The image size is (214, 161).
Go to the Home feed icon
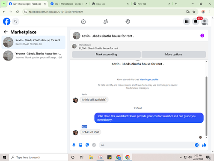coord(83,21)
